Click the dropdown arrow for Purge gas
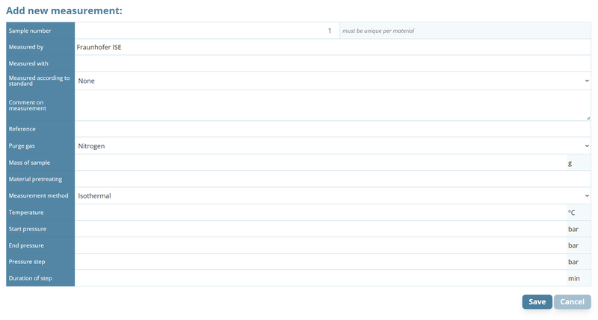The image size is (598, 320). 587,146
